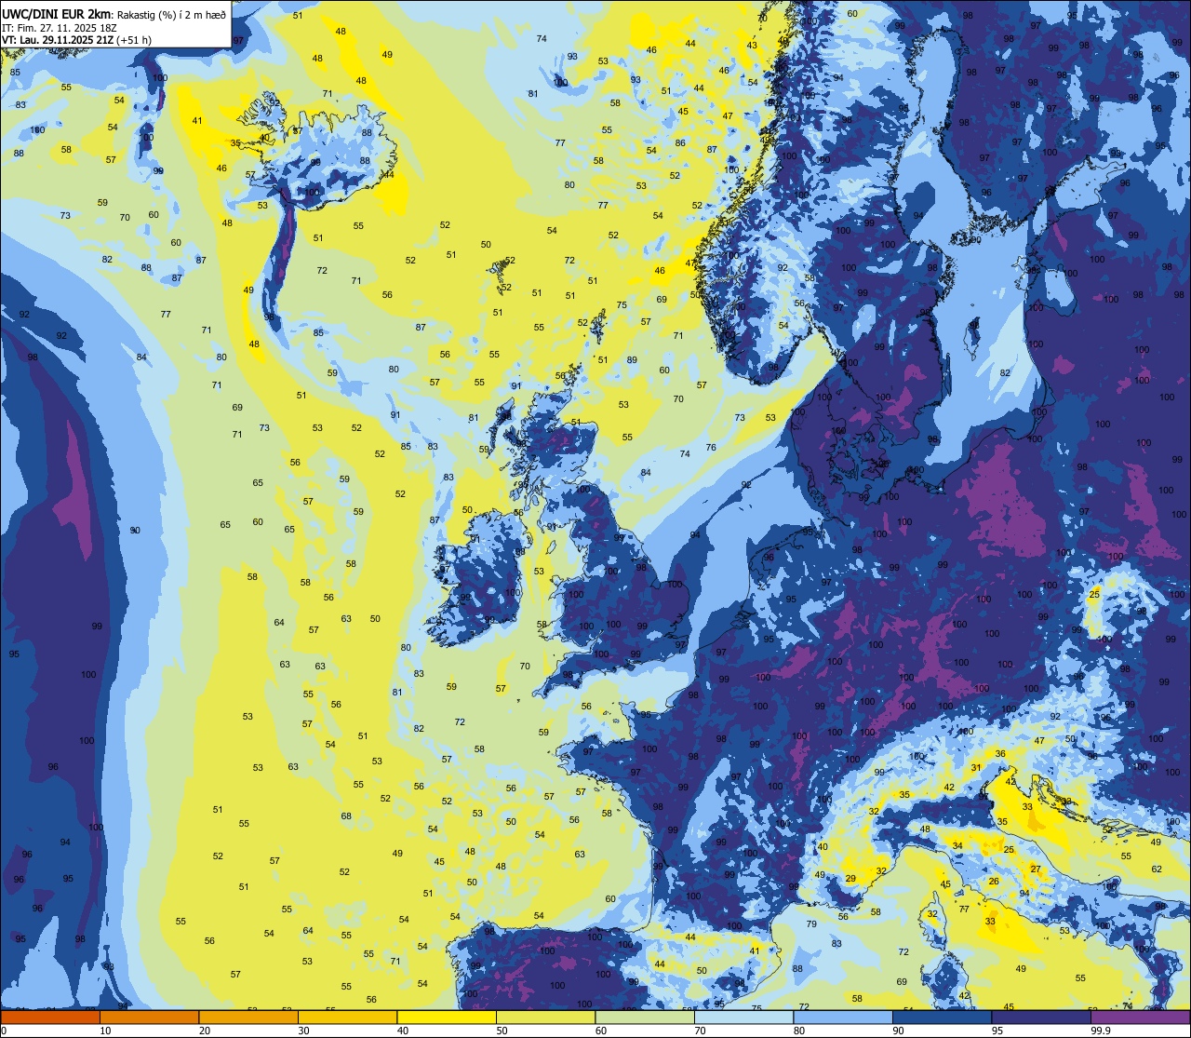The image size is (1191, 1038).
Task: Click the humidity value 36 on the map
Action: [x=1000, y=754]
